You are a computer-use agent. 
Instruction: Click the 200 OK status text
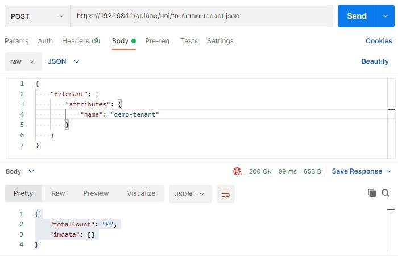pyautogui.click(x=260, y=171)
